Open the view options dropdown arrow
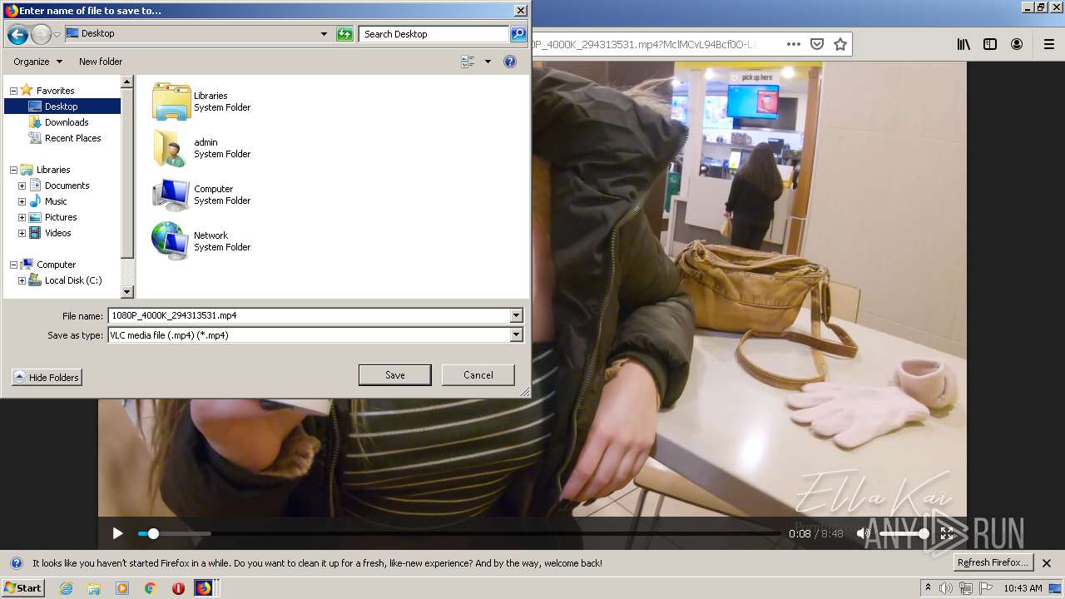The width and height of the screenshot is (1065, 599). point(488,62)
